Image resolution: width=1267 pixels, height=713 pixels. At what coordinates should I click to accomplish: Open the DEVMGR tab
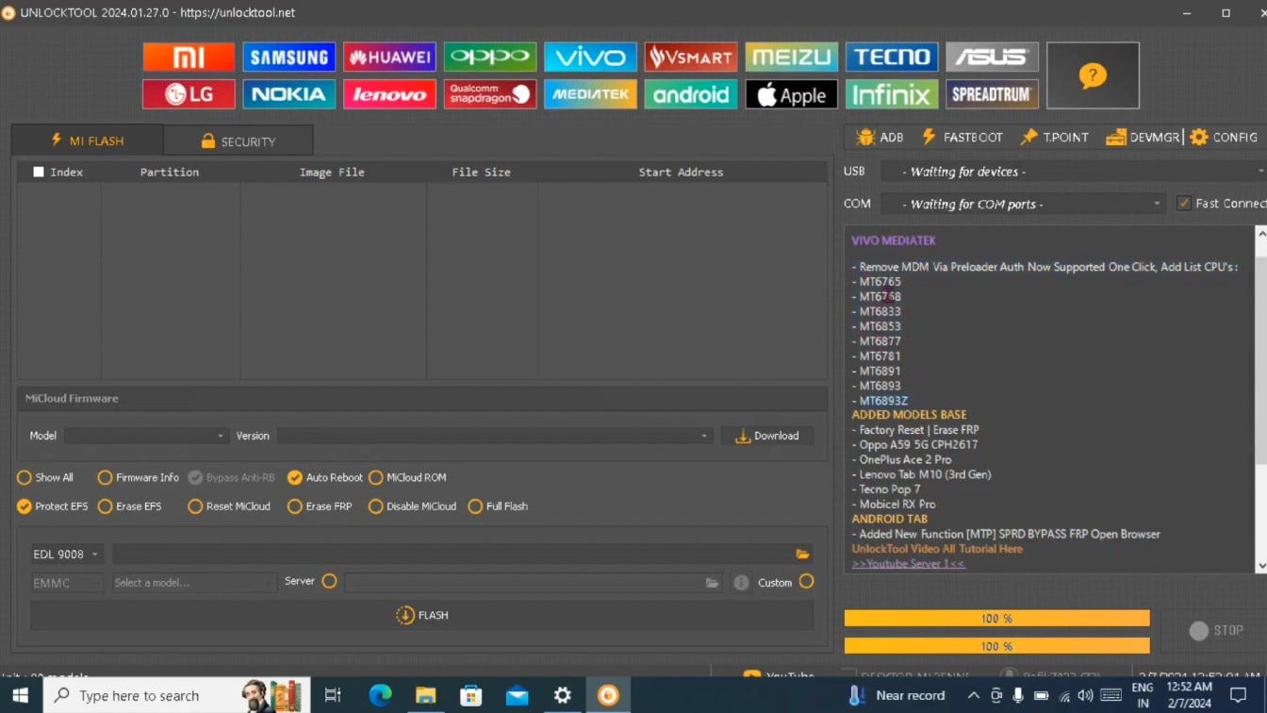(1144, 138)
